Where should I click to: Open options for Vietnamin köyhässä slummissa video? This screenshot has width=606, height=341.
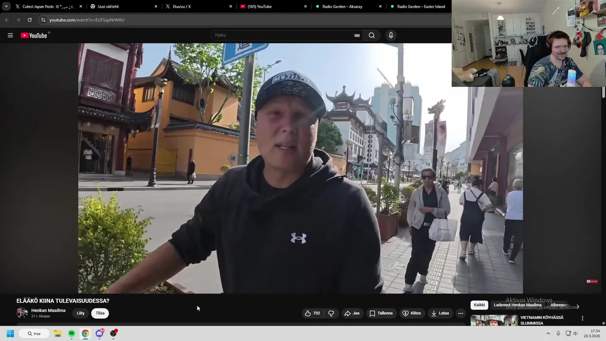[582, 318]
